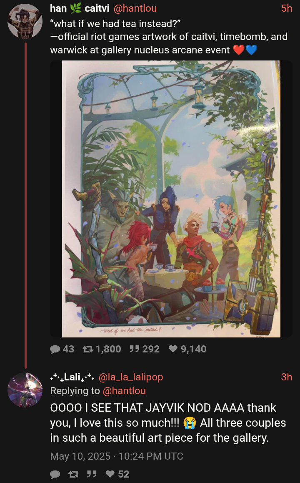
Task: Click the retweet icon with 1,800 count
Action: click(88, 349)
